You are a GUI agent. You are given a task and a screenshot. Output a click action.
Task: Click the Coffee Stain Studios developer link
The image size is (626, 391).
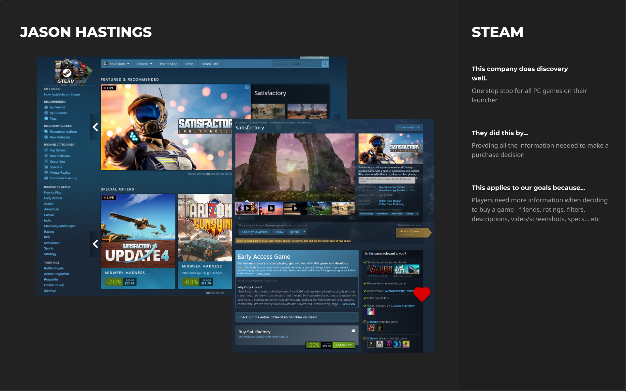coord(390,201)
